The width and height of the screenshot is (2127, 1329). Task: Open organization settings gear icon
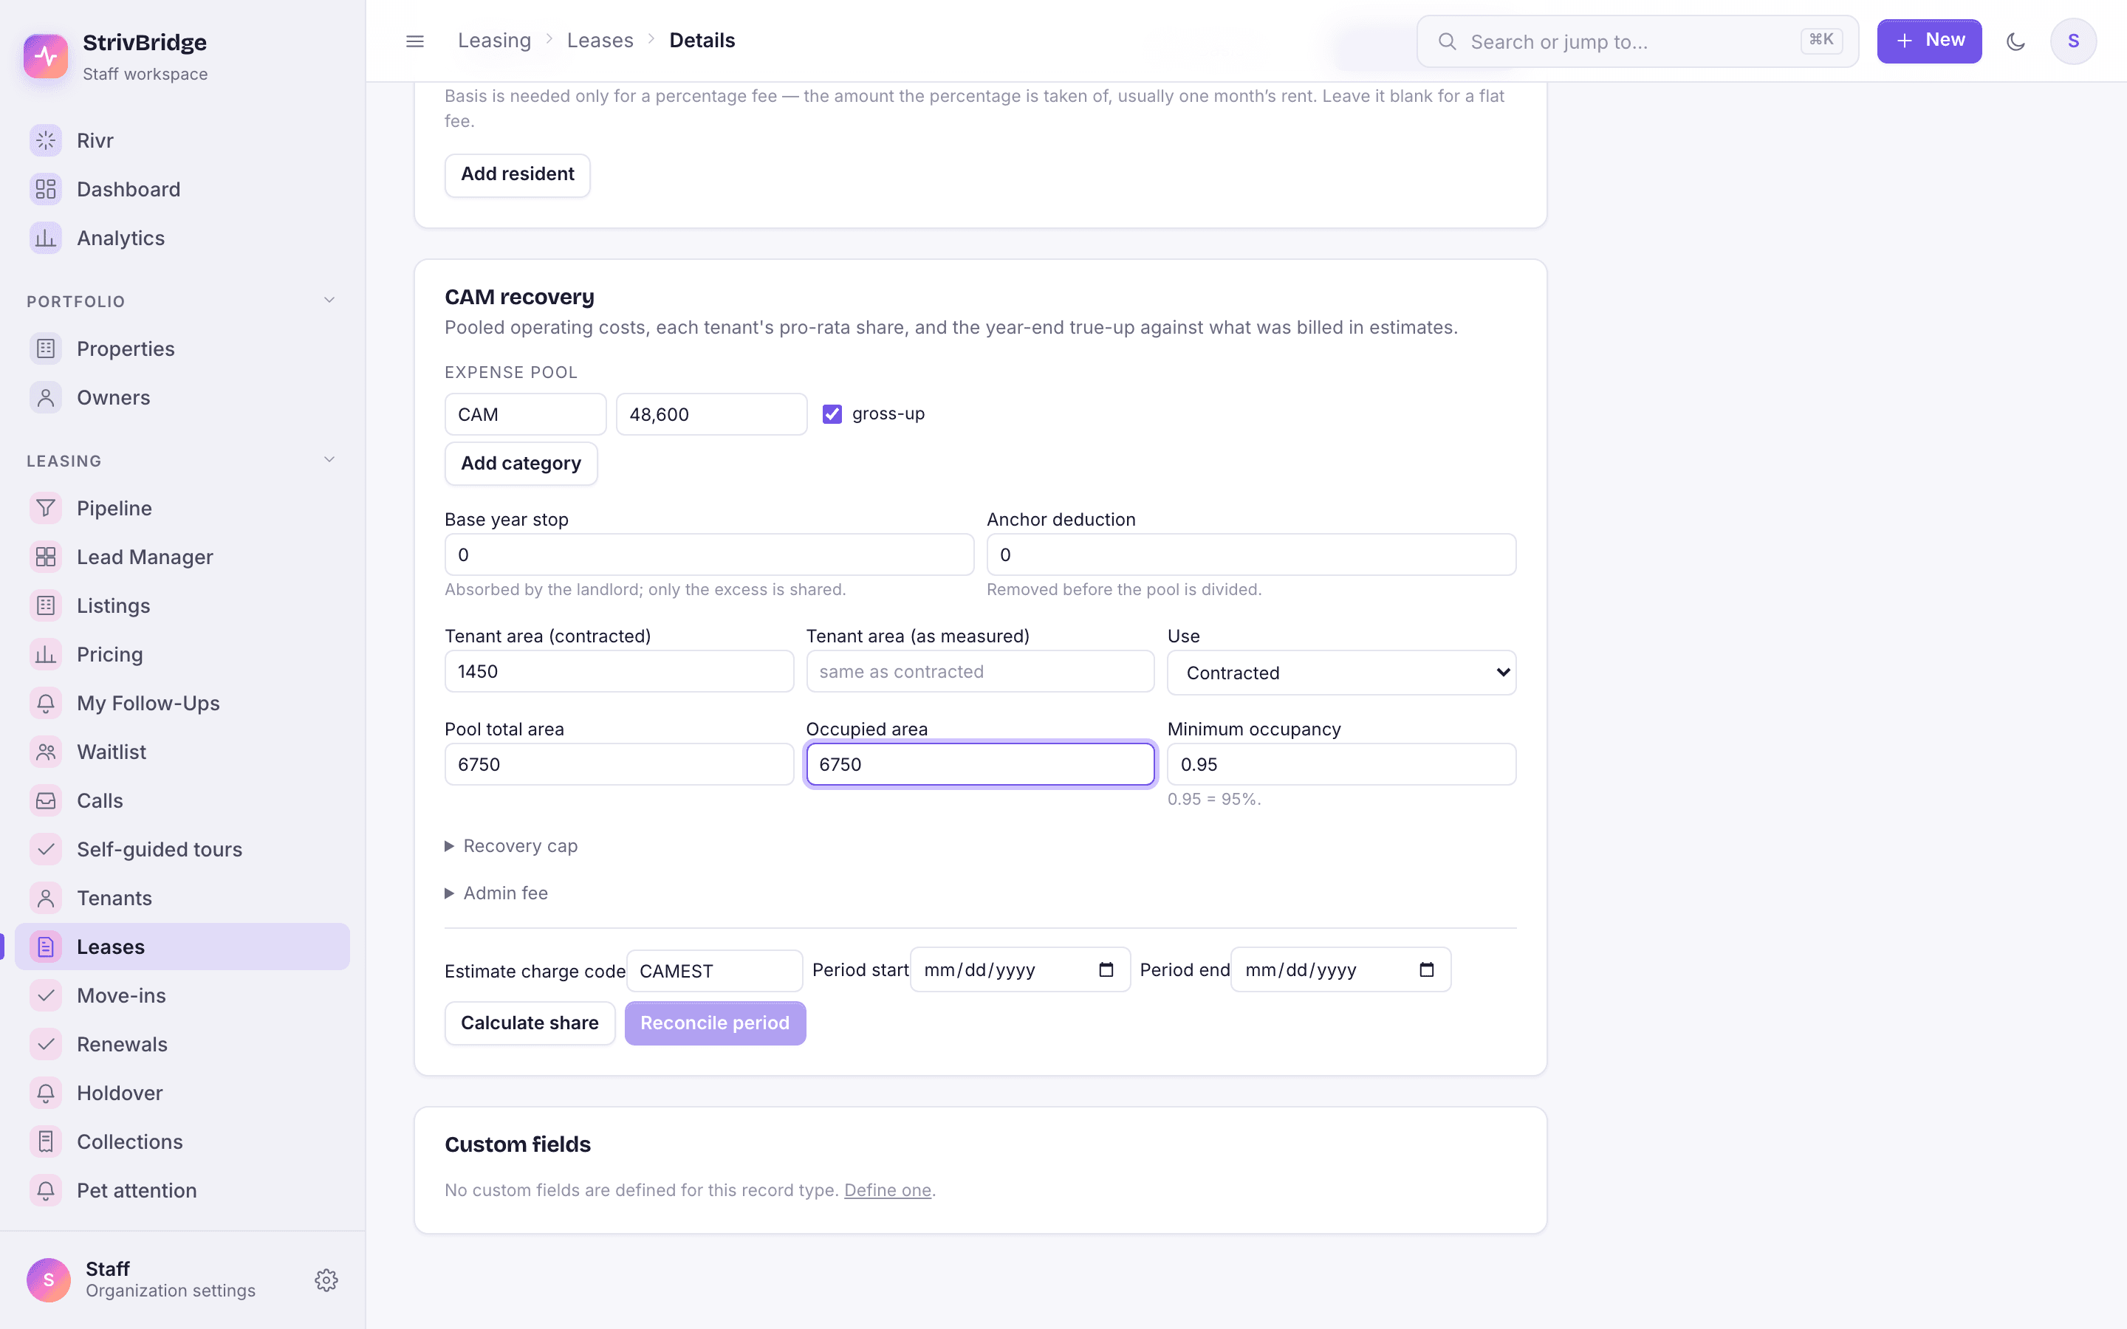tap(326, 1280)
